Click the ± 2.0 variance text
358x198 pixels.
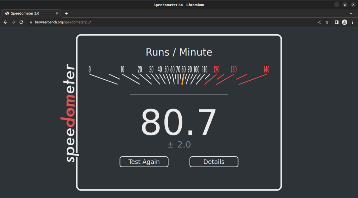click(179, 145)
